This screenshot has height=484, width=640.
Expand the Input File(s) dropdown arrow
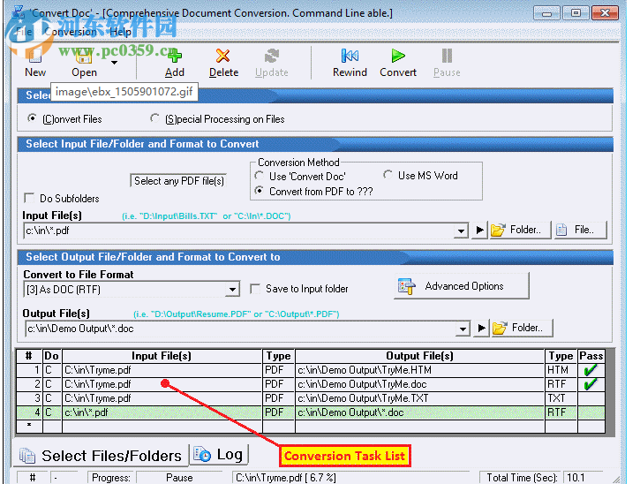pyautogui.click(x=461, y=231)
